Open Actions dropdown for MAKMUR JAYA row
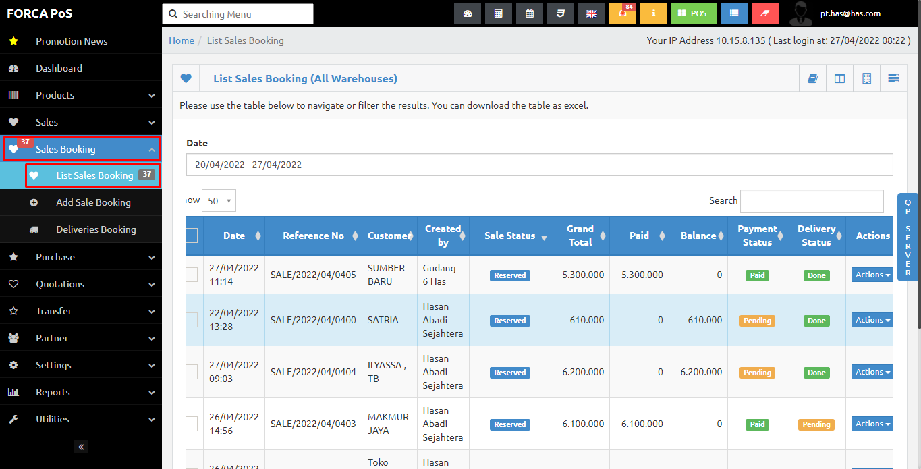Viewport: 921px width, 469px height. 872,424
